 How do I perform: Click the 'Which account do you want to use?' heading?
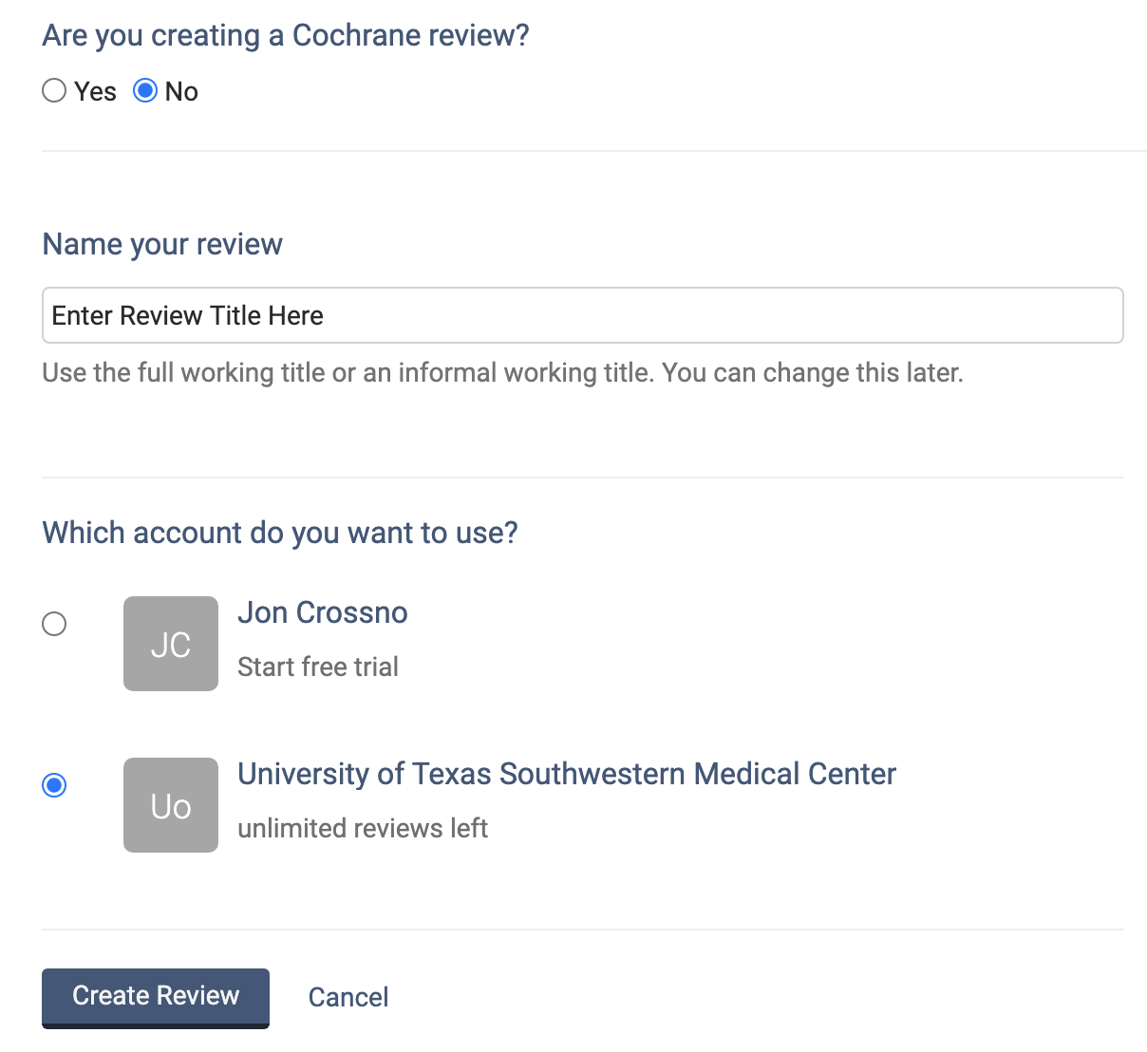point(280,533)
